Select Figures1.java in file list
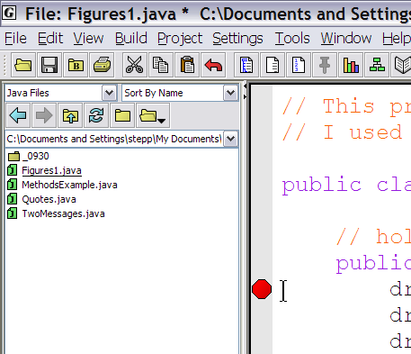The image size is (411, 354). [x=44, y=170]
